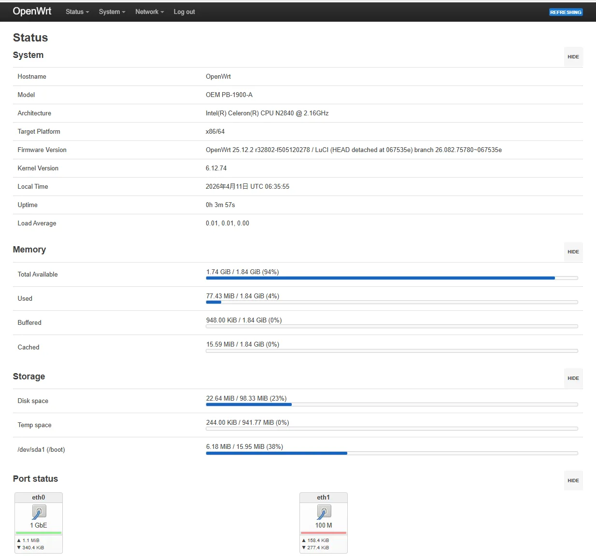This screenshot has width=596, height=557.
Task: Click the 1 GbE speed label under eth0
Action: 39,525
